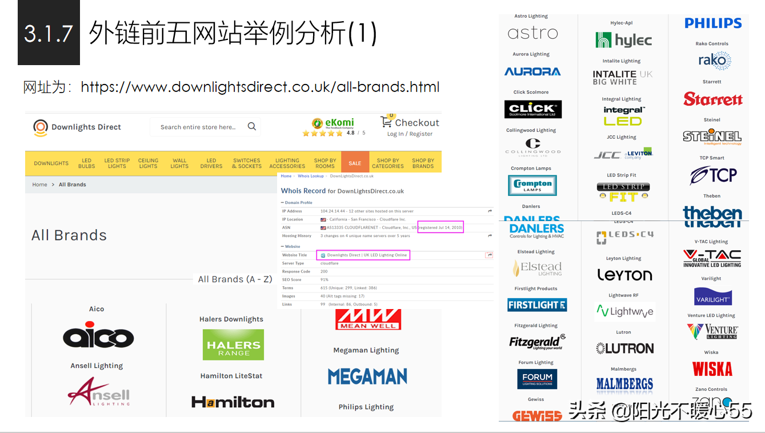The height and width of the screenshot is (433, 765).
Task: Open the SHOP BY CATEGORIES menu
Action: (x=388, y=163)
